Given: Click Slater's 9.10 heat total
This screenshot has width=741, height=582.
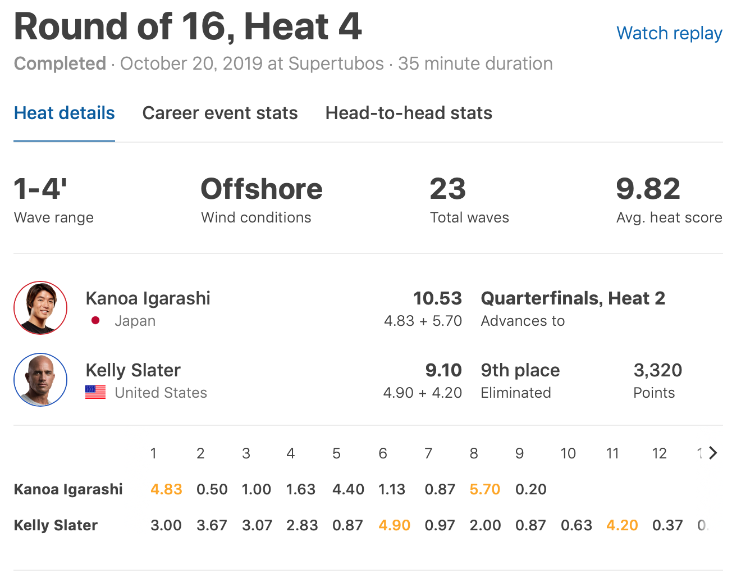Looking at the screenshot, I should coord(443,370).
